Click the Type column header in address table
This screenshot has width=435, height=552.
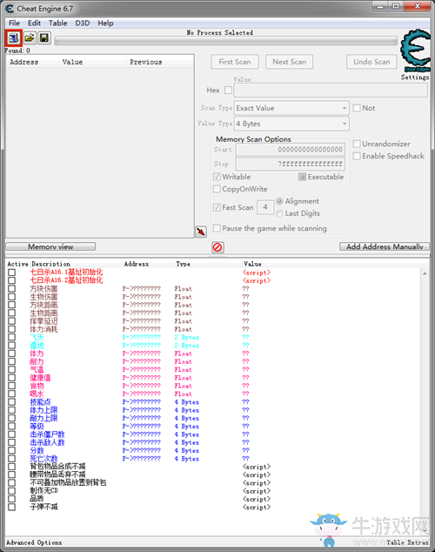(184, 264)
